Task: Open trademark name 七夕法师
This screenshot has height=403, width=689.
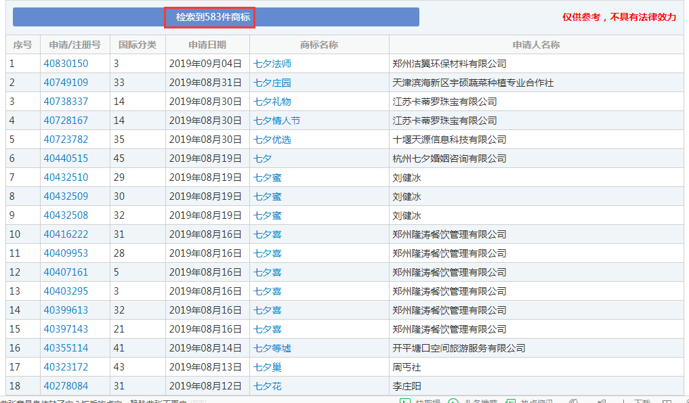Action: tap(272, 64)
